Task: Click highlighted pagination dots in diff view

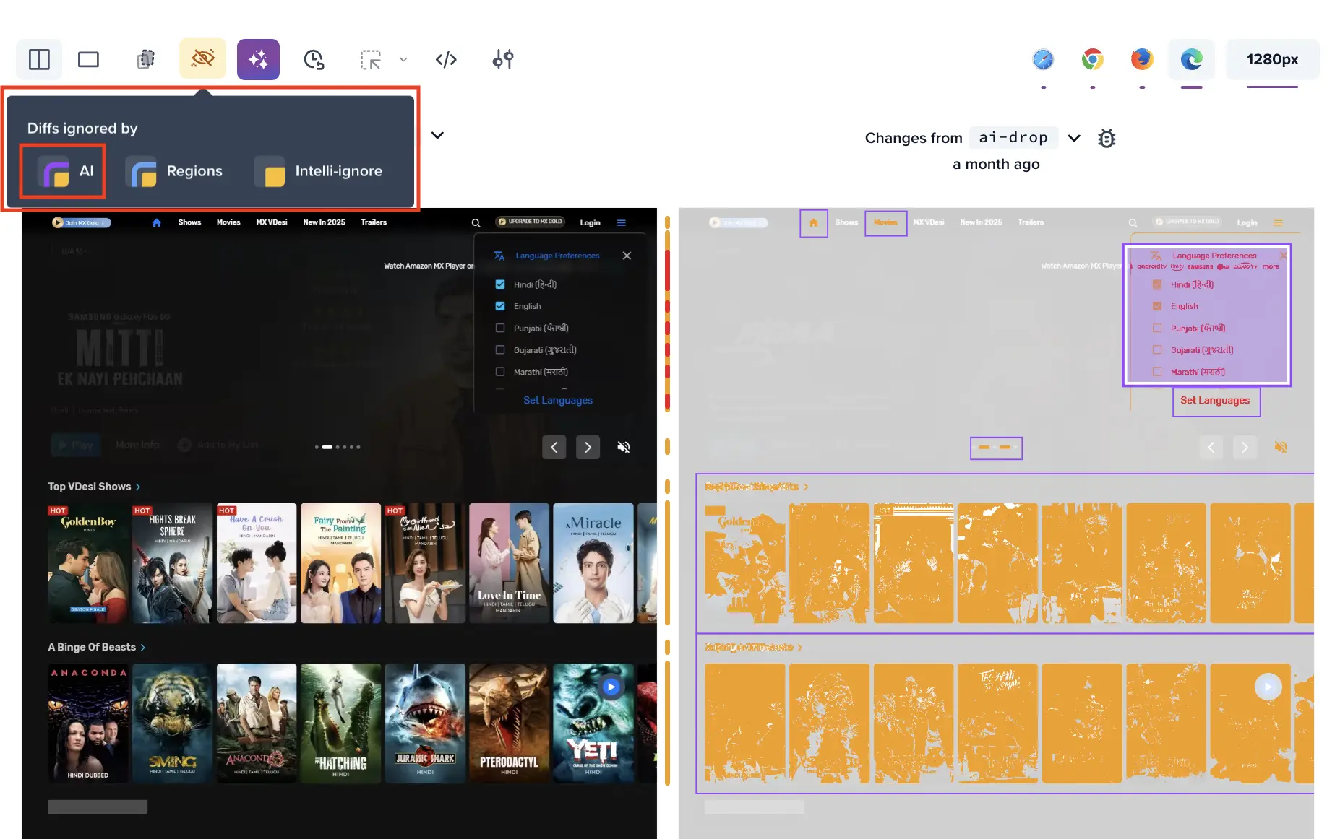Action: click(x=995, y=448)
